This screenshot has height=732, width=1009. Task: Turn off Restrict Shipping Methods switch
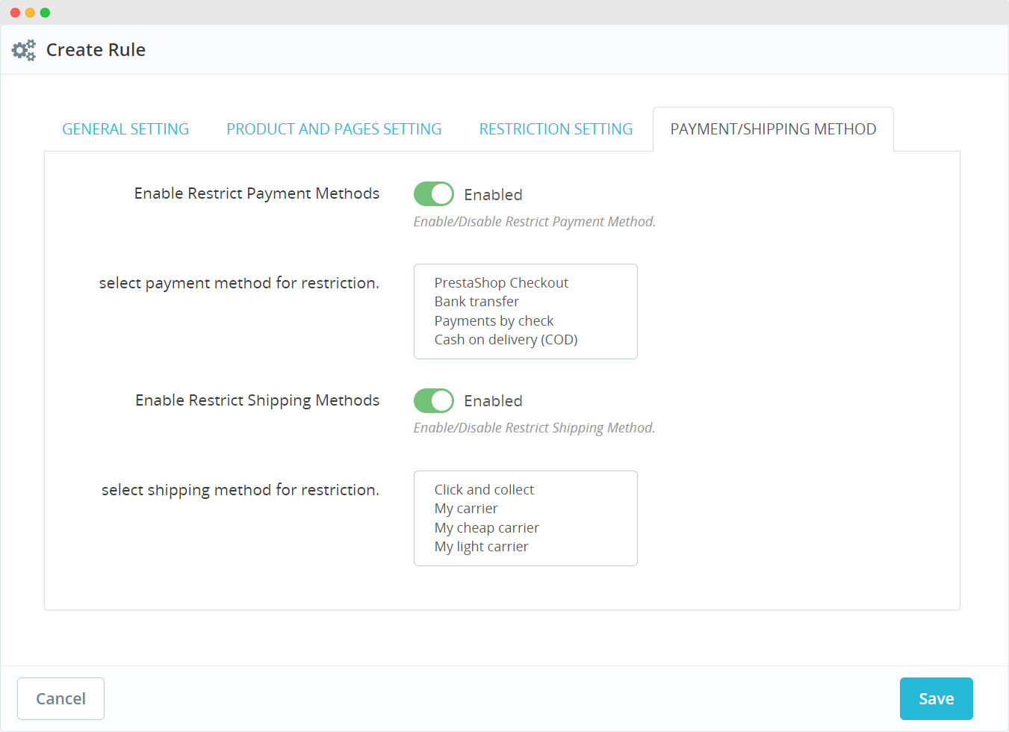[x=434, y=401]
